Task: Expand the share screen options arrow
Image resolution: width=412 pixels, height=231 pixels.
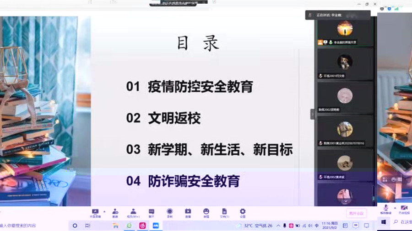Action: pyautogui.click(x=104, y=212)
